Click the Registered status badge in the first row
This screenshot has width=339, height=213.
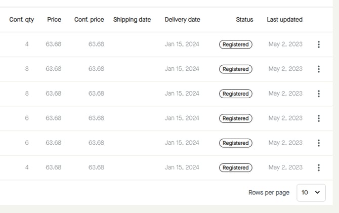236,45
